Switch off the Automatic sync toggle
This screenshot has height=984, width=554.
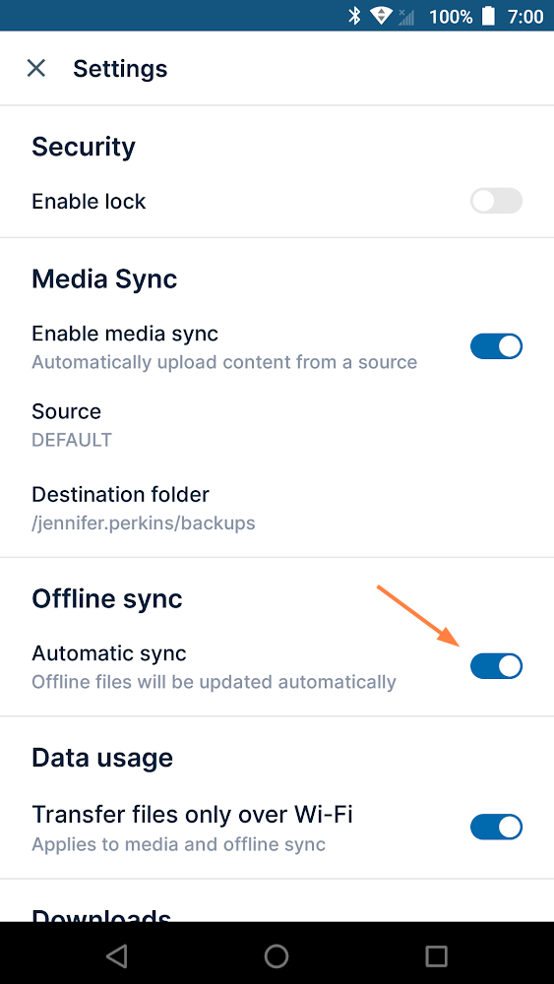(x=496, y=666)
